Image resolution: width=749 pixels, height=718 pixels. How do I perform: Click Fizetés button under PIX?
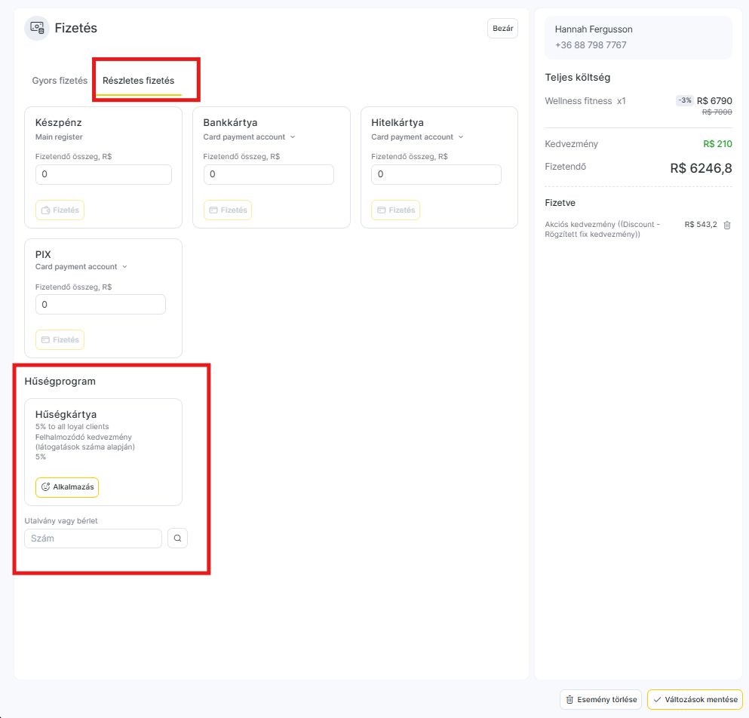point(60,340)
